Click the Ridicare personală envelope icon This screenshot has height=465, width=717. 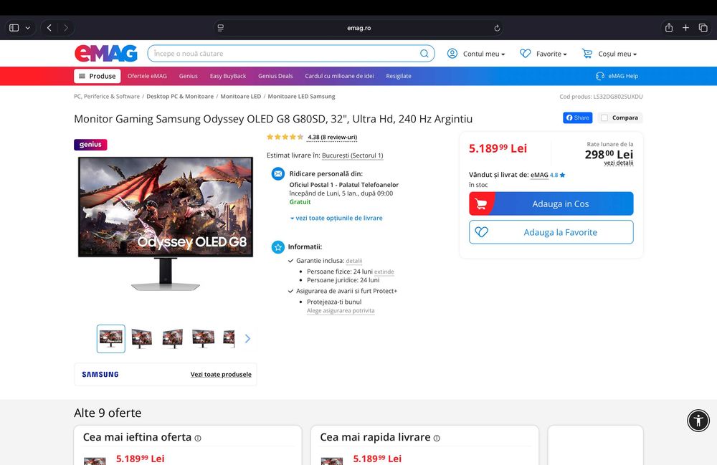coord(278,174)
